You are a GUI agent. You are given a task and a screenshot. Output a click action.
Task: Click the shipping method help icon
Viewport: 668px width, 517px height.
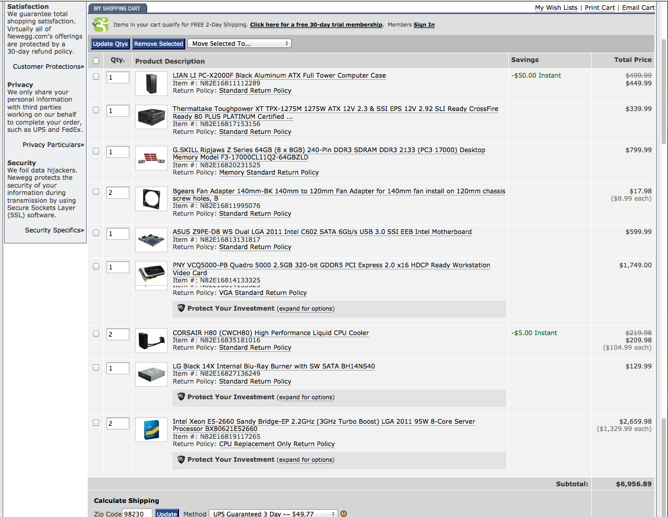tap(343, 513)
